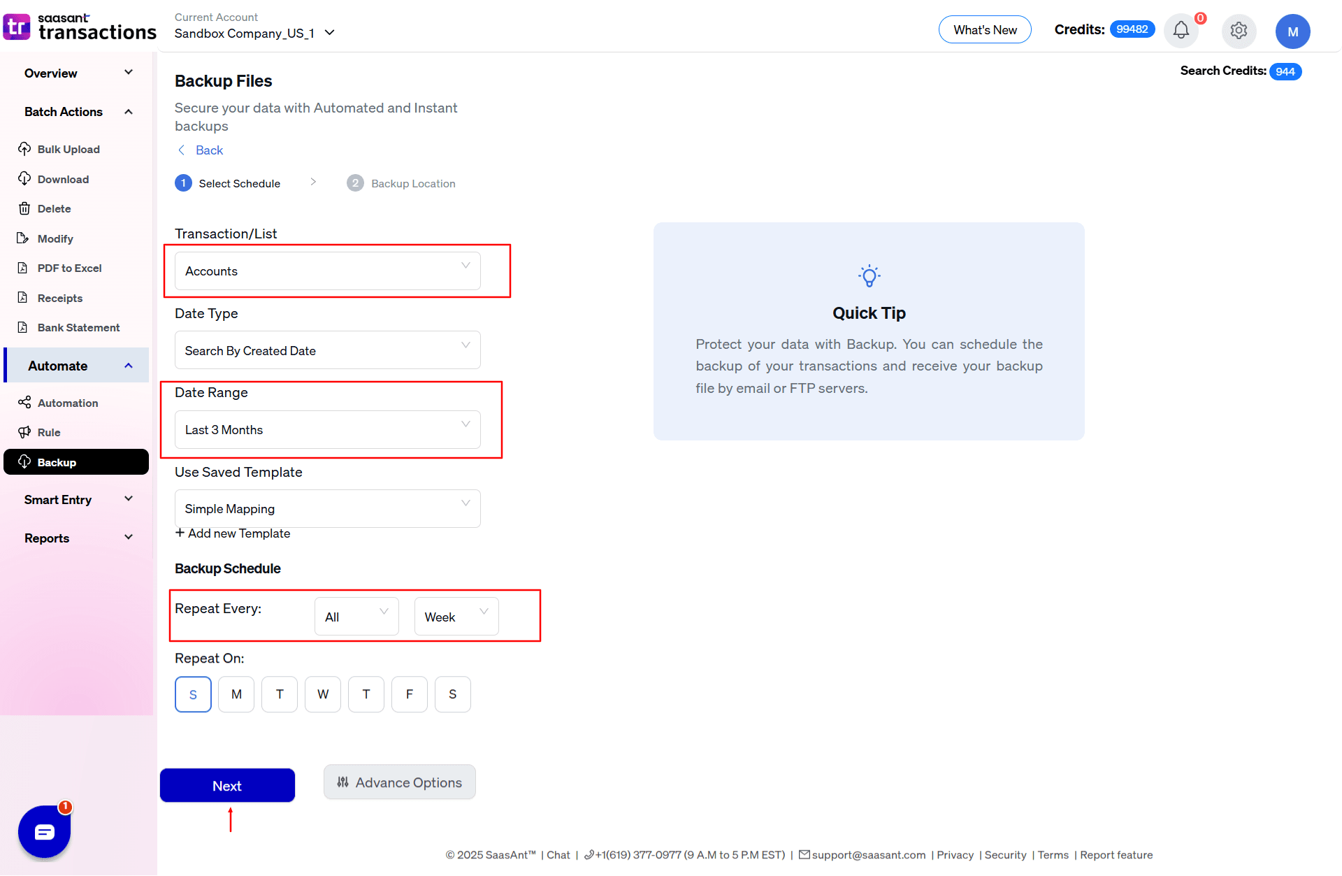Open Bank Statement in sidebar

[x=78, y=327]
